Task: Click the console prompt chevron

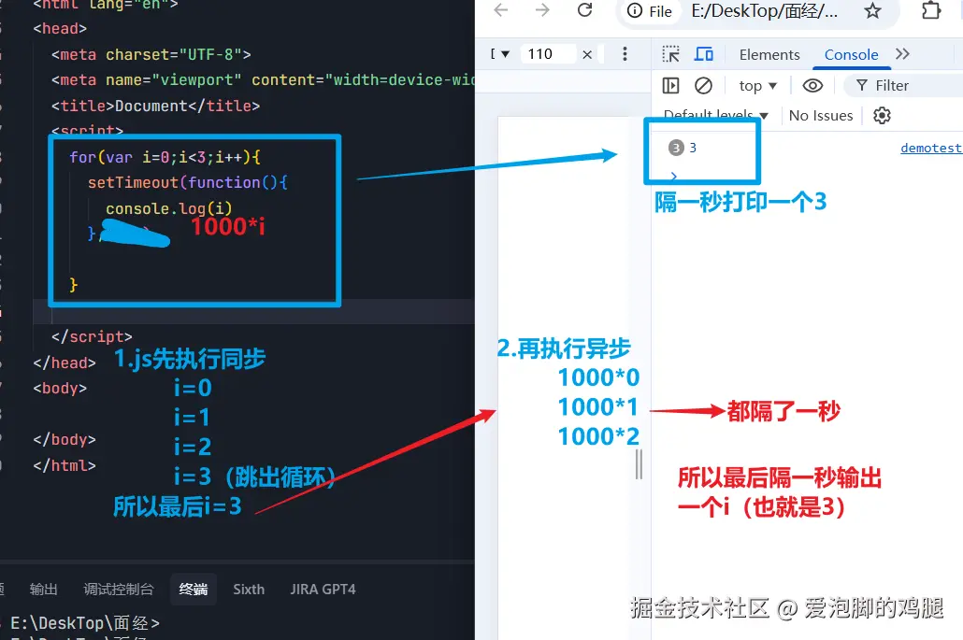Action: tap(674, 176)
